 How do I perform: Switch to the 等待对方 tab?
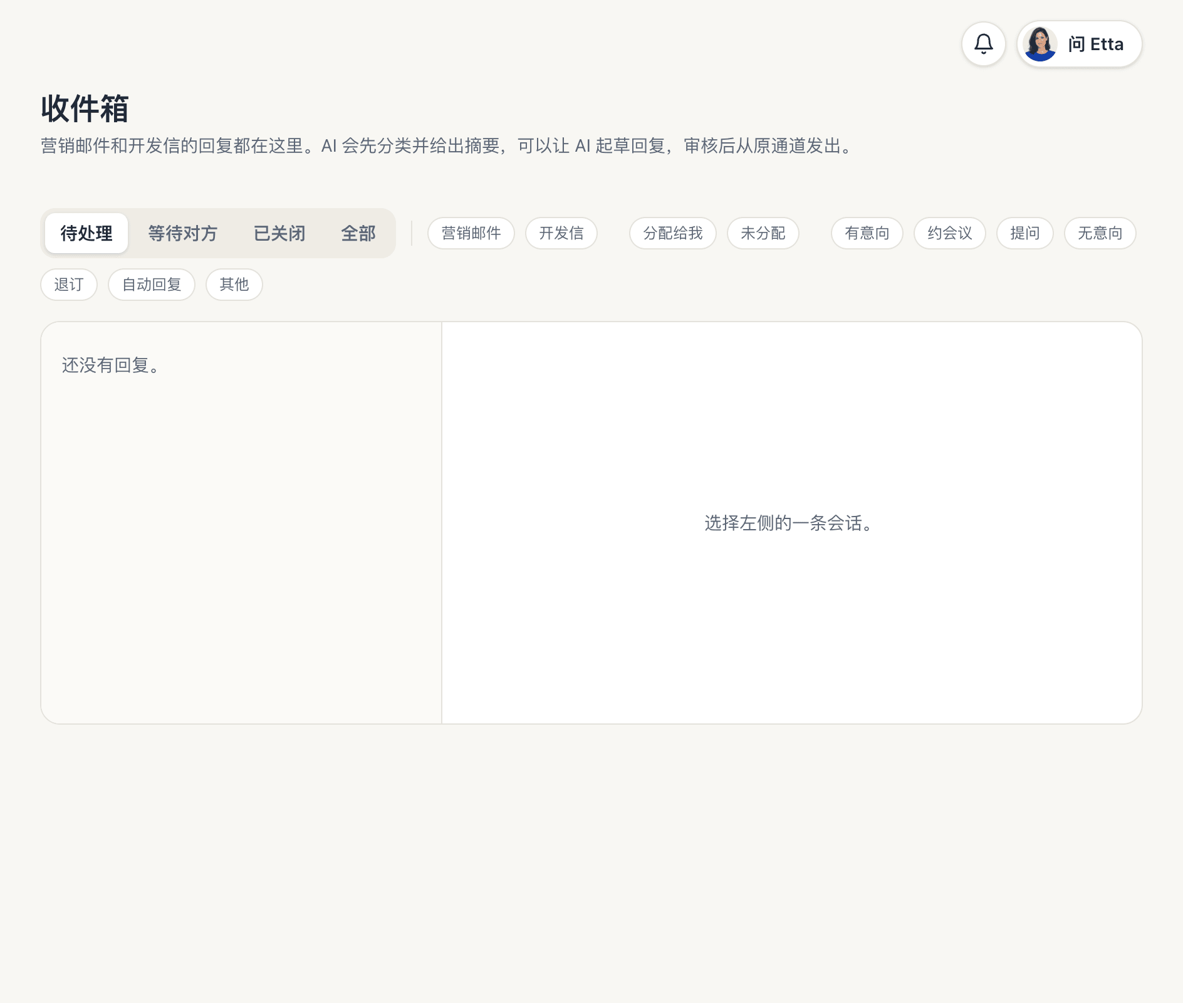[x=182, y=233]
